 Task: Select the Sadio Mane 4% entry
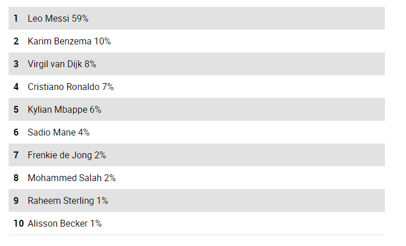(59, 133)
